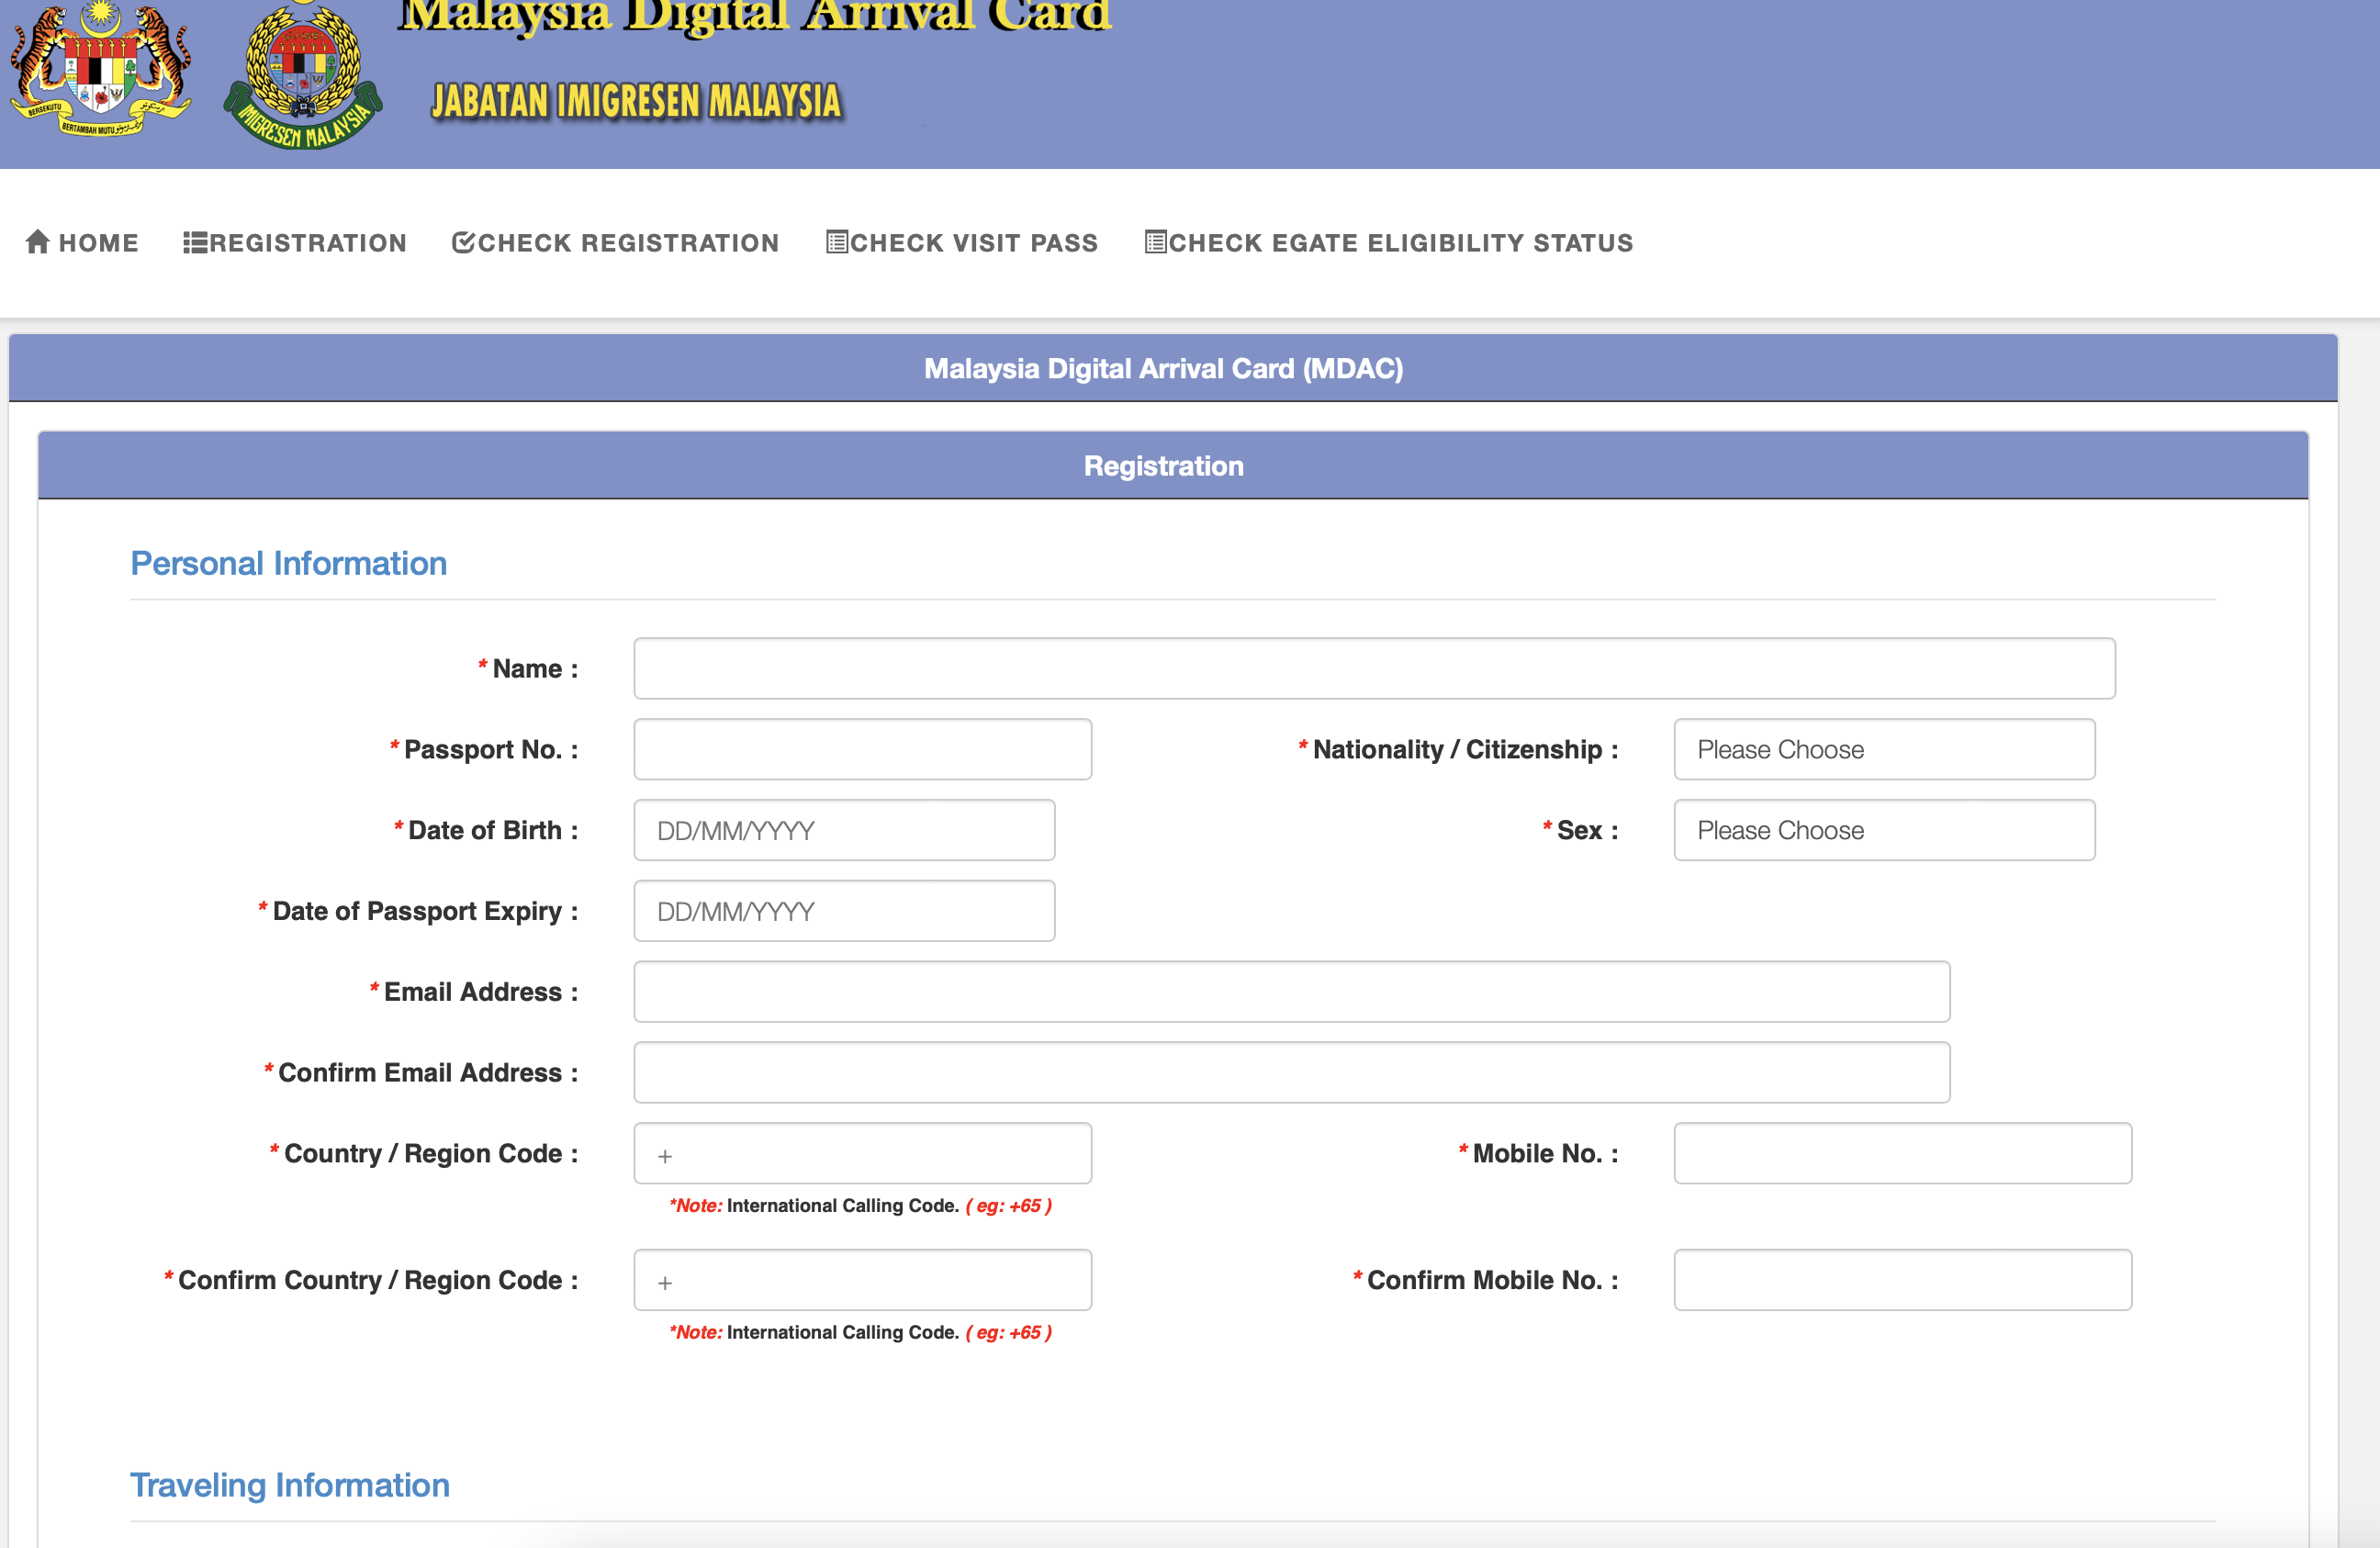Screen dimensions: 2380x1548
Task: Click the Registration list icon
Action: 195,243
